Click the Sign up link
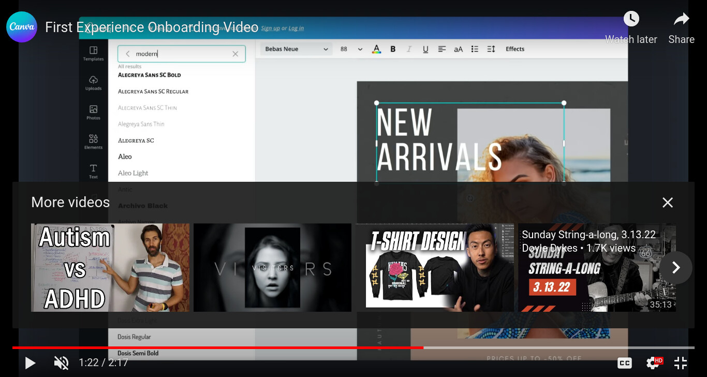The image size is (707, 377). click(270, 28)
